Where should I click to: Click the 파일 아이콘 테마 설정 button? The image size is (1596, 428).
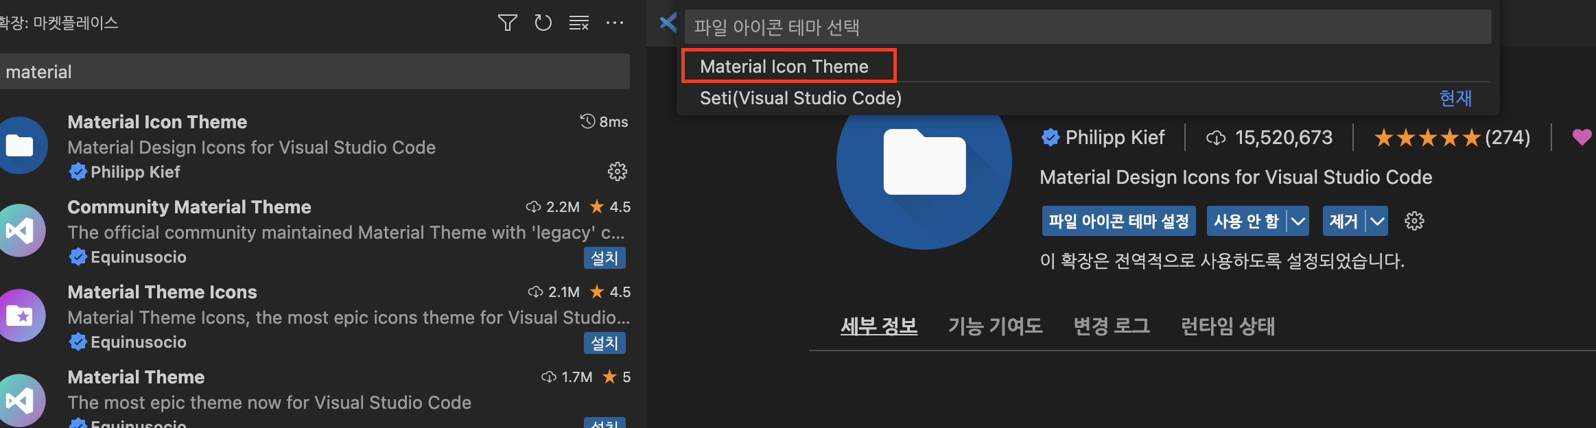[x=1118, y=221]
